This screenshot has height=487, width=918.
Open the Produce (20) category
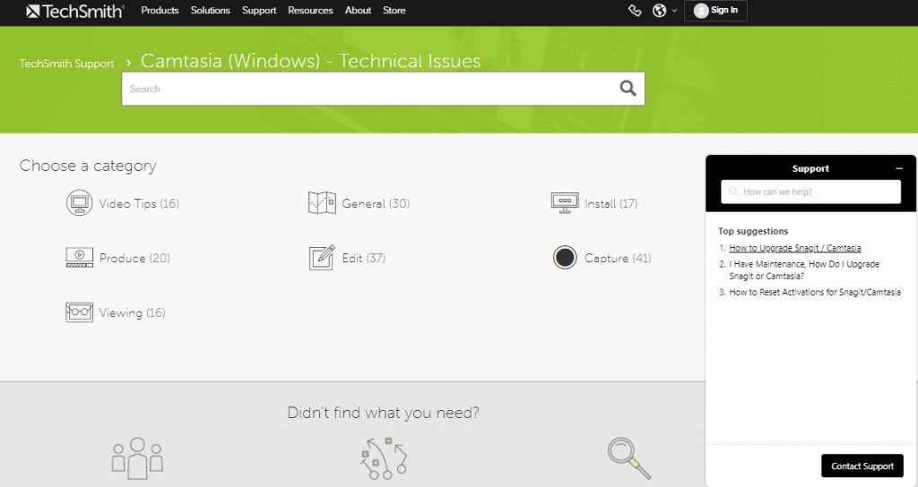[x=134, y=258]
